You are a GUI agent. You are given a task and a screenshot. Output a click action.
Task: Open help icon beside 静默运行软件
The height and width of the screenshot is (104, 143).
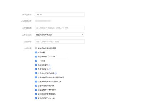[50, 65]
